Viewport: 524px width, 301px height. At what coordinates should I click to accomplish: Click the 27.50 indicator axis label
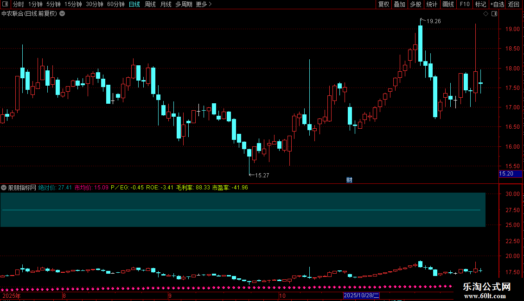pos(512,210)
